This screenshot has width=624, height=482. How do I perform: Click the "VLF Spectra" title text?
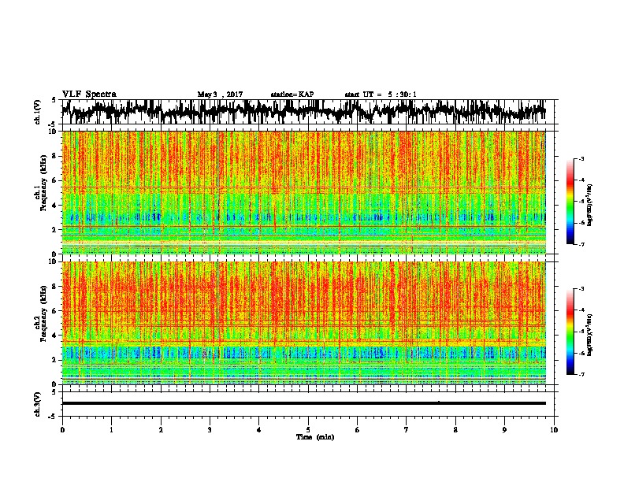(x=89, y=95)
